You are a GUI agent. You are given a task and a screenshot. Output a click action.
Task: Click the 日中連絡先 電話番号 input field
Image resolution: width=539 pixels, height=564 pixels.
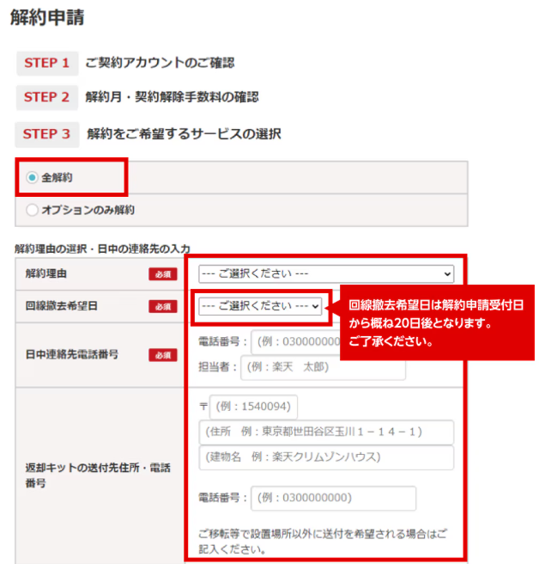click(x=295, y=341)
